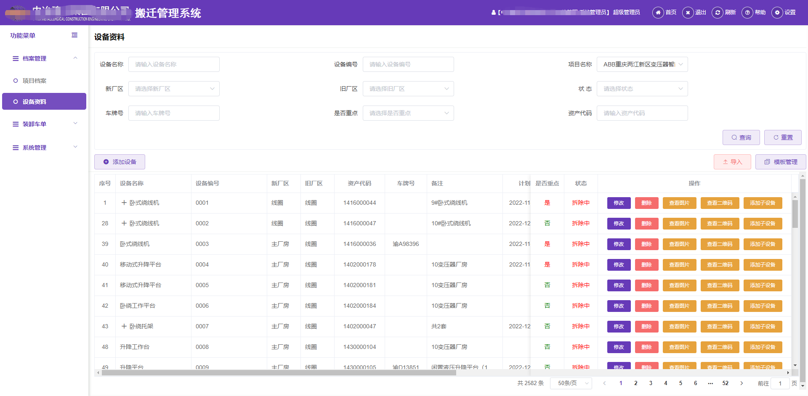Click the 查询 search button
Viewport: 808px width, 396px height.
[741, 137]
